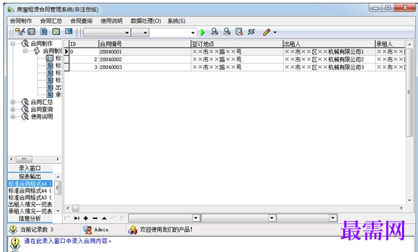Viewport: 418px width, 252px height.
Task: Select the highlighted 标准合同格式A4 report entry
Action: 30,184
